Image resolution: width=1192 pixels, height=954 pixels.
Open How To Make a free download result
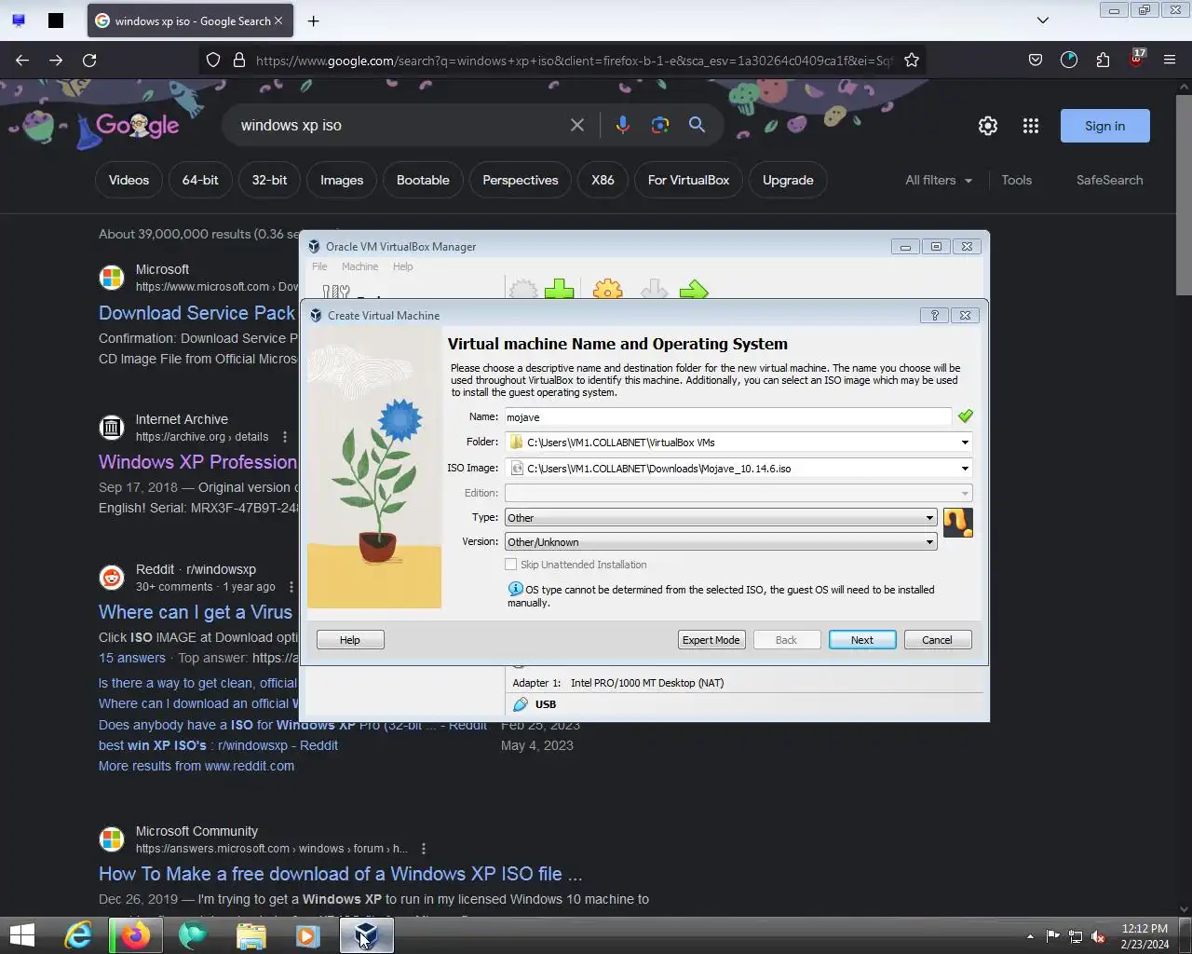(341, 874)
